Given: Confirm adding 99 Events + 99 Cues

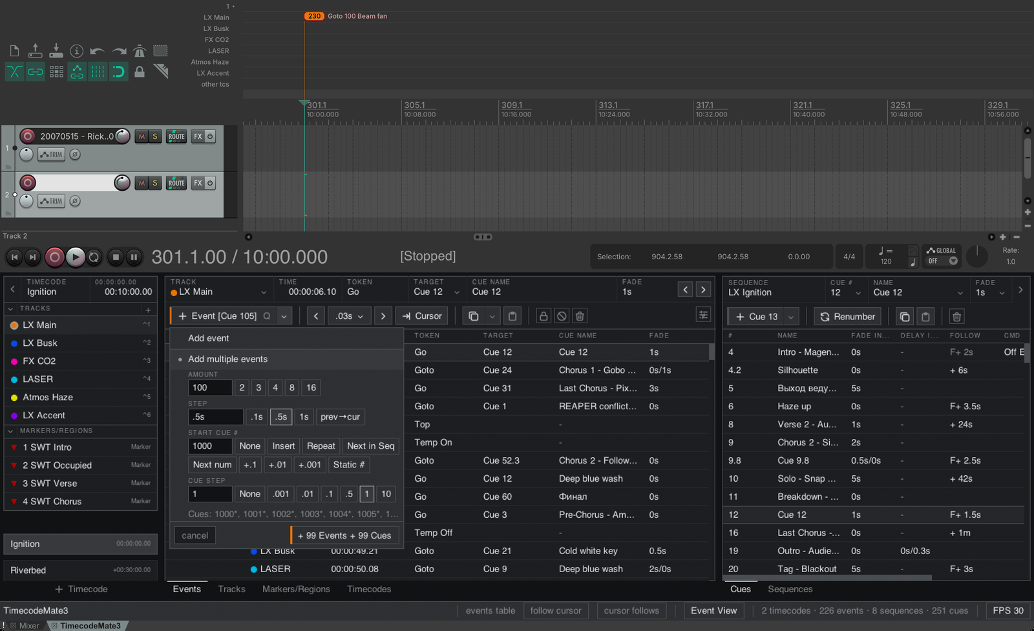Looking at the screenshot, I should [344, 535].
